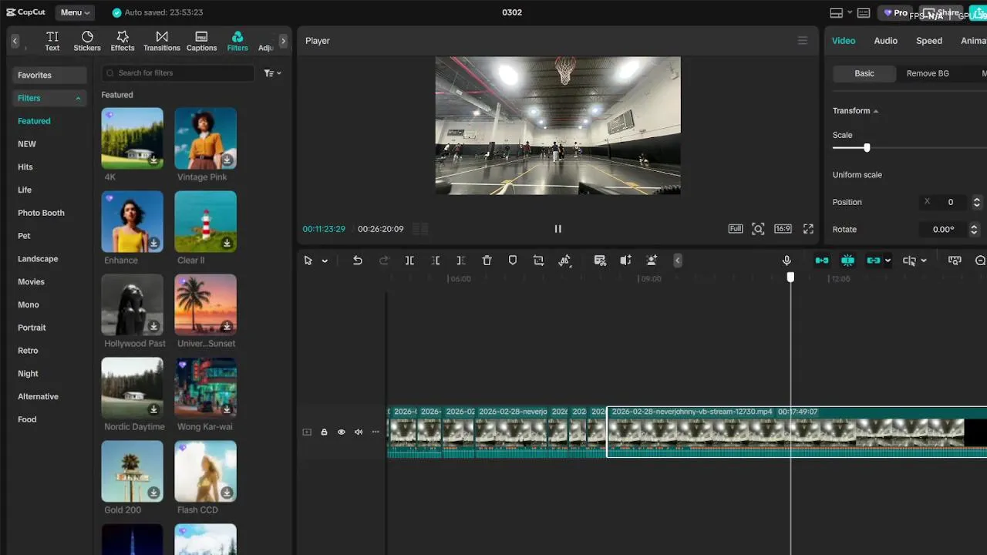Switch to the Audio tab
Image resolution: width=987 pixels, height=555 pixels.
coord(885,41)
